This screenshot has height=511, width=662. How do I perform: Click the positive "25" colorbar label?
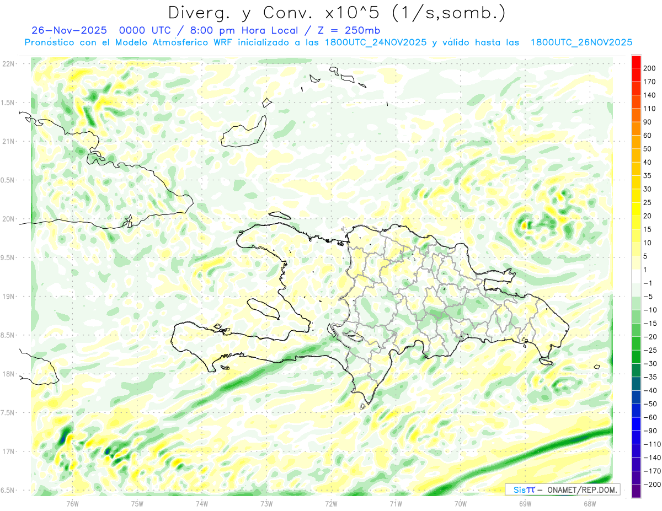pos(648,203)
